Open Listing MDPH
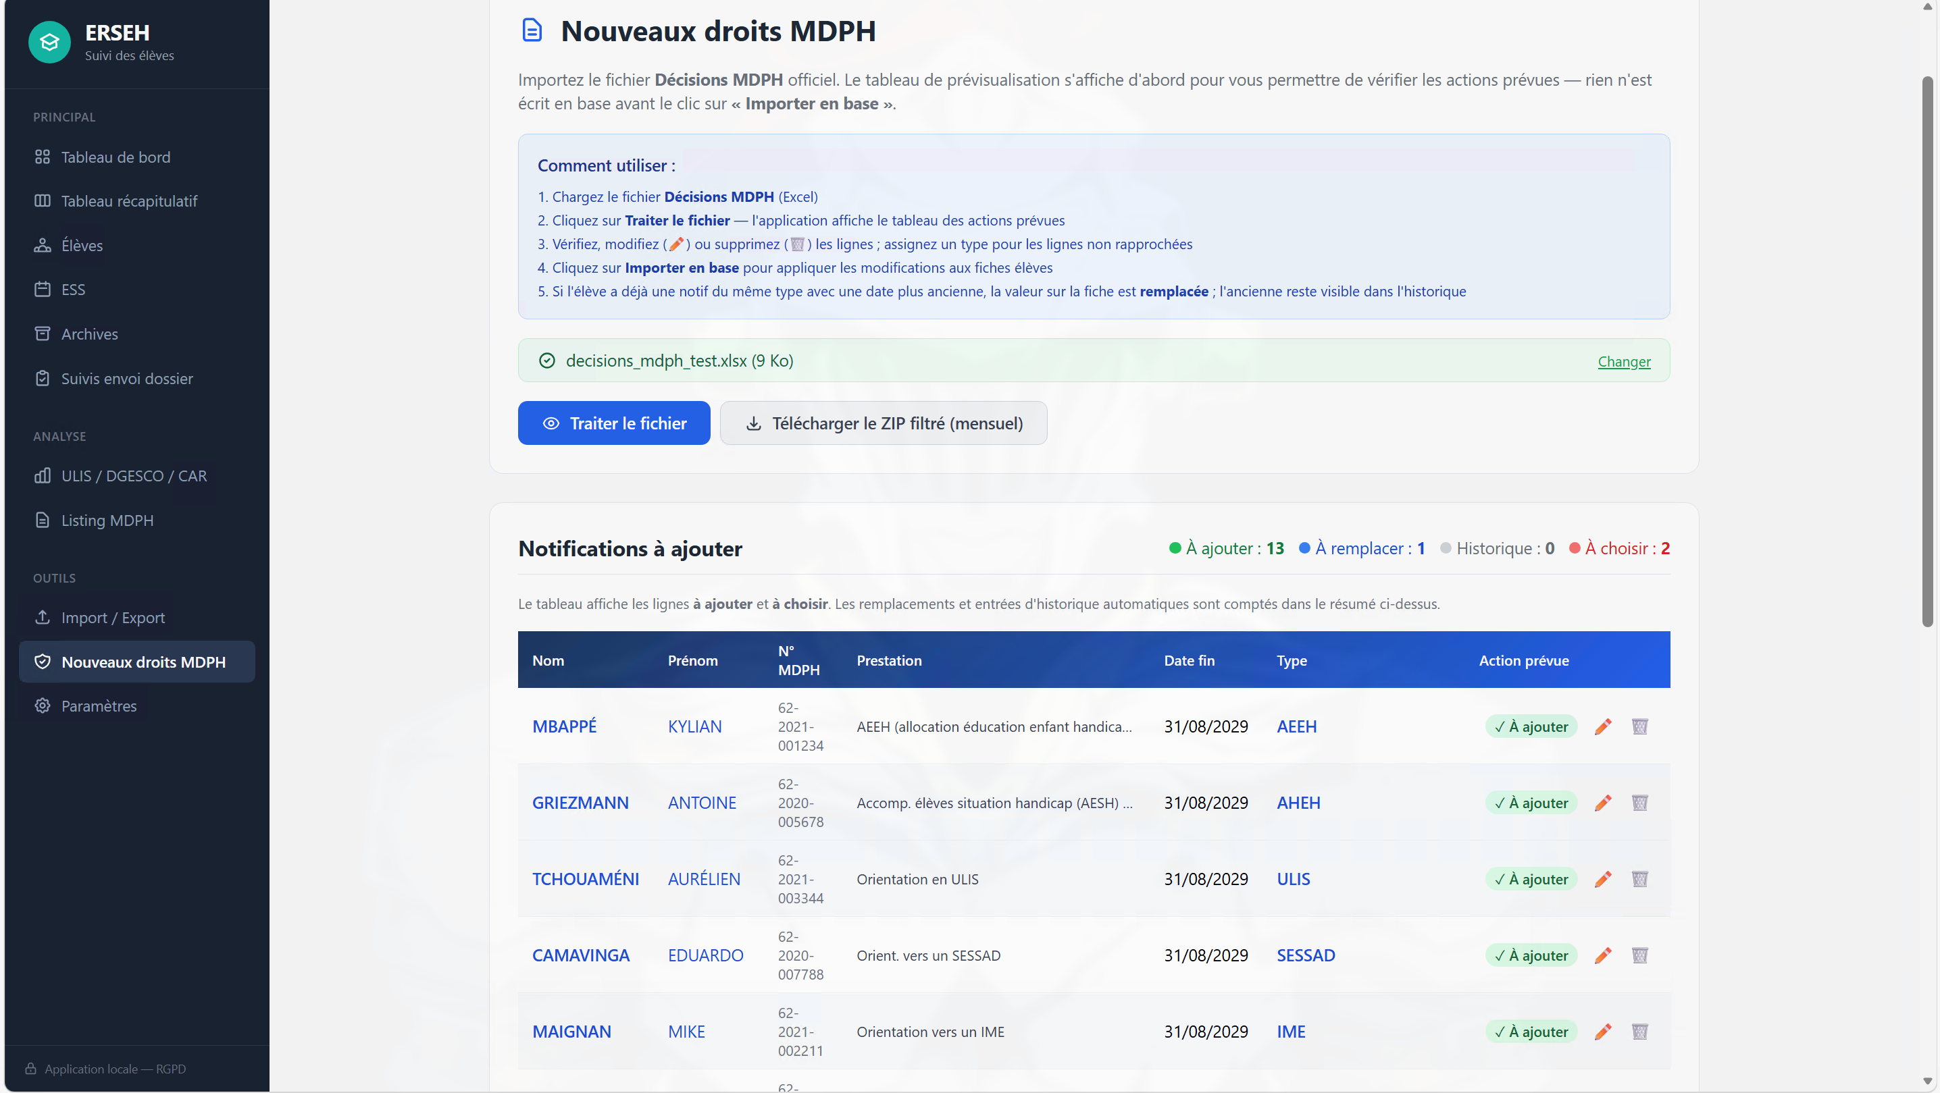Viewport: 1940px width, 1093px height. [137, 520]
